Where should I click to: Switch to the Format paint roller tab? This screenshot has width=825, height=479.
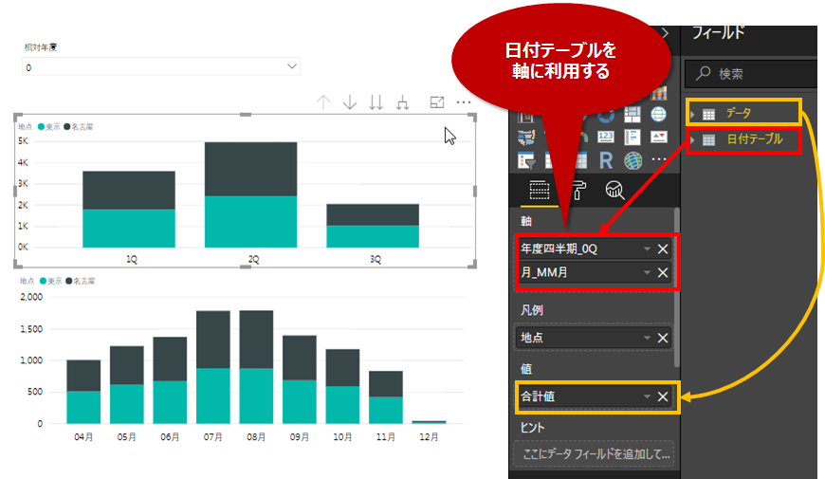point(578,190)
